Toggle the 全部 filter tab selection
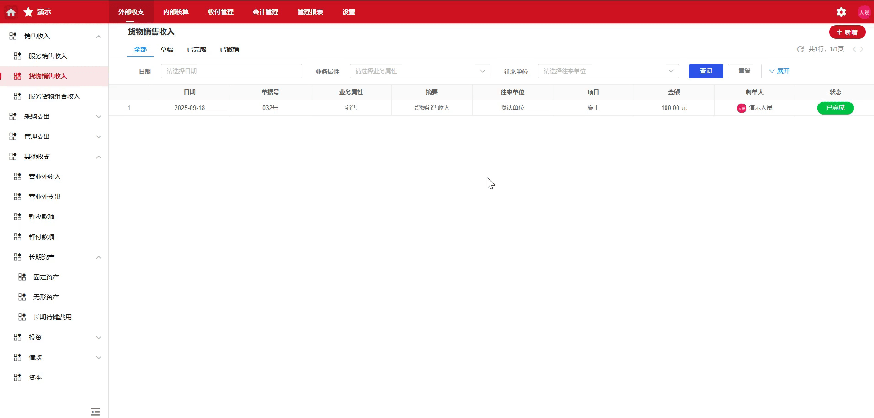Screen dimensions: 874x418 [x=140, y=49]
